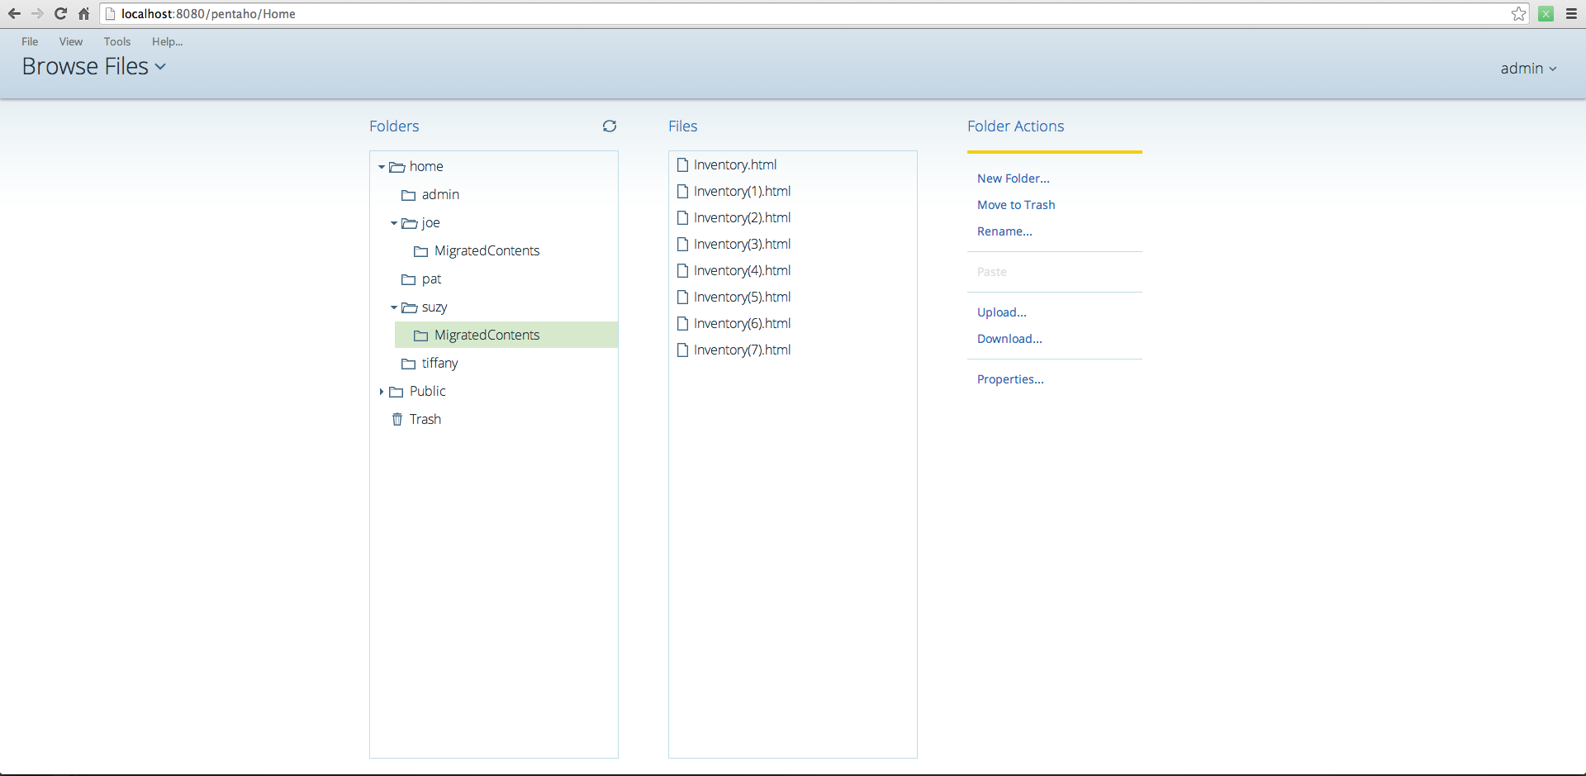Click the Public folder icon
Image resolution: width=1586 pixels, height=776 pixels.
(x=396, y=392)
